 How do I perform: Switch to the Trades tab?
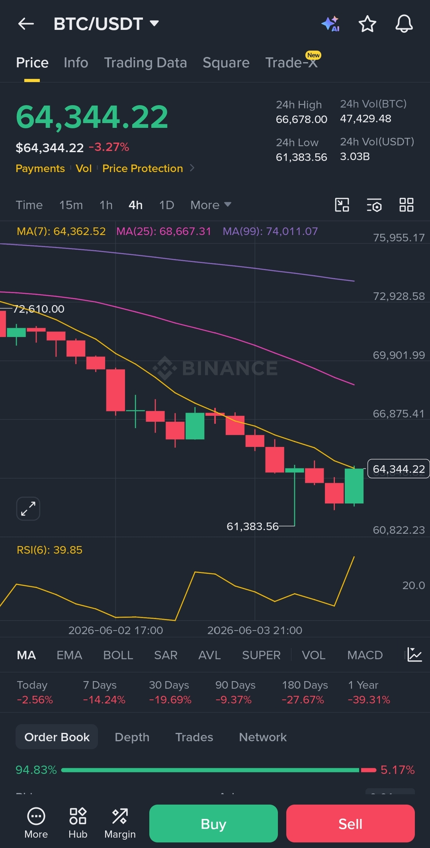(x=194, y=737)
